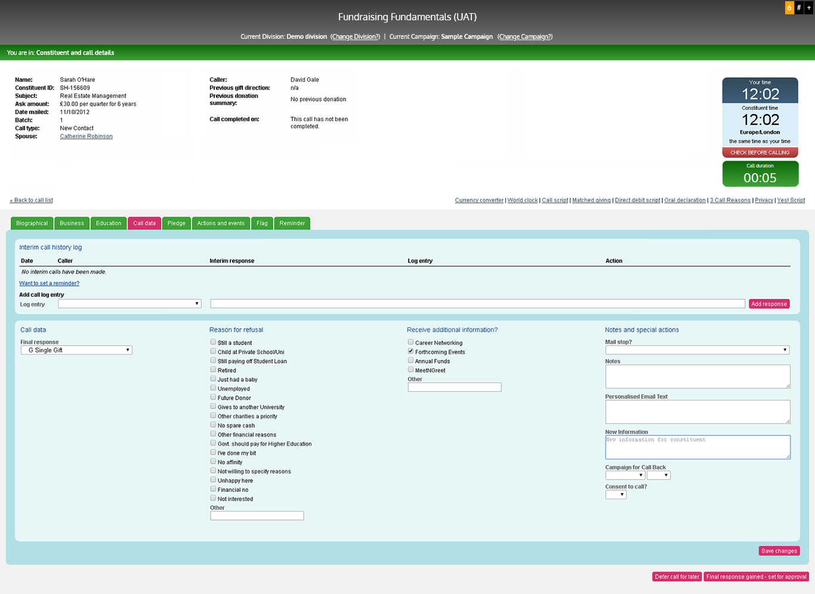Open the Currency converter link
The height and width of the screenshot is (594, 815).
pos(479,201)
